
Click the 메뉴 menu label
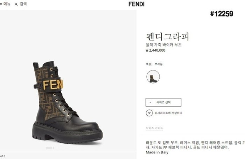(x=8, y=4)
